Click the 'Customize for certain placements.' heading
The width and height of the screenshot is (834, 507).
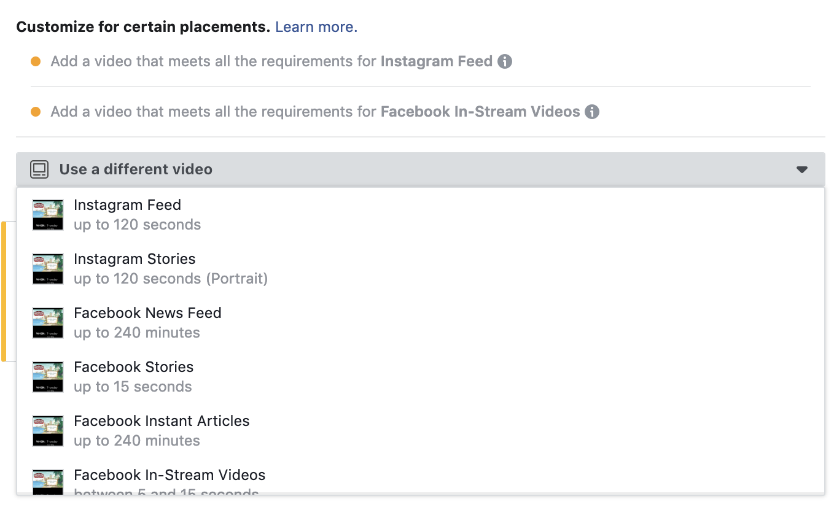[143, 27]
